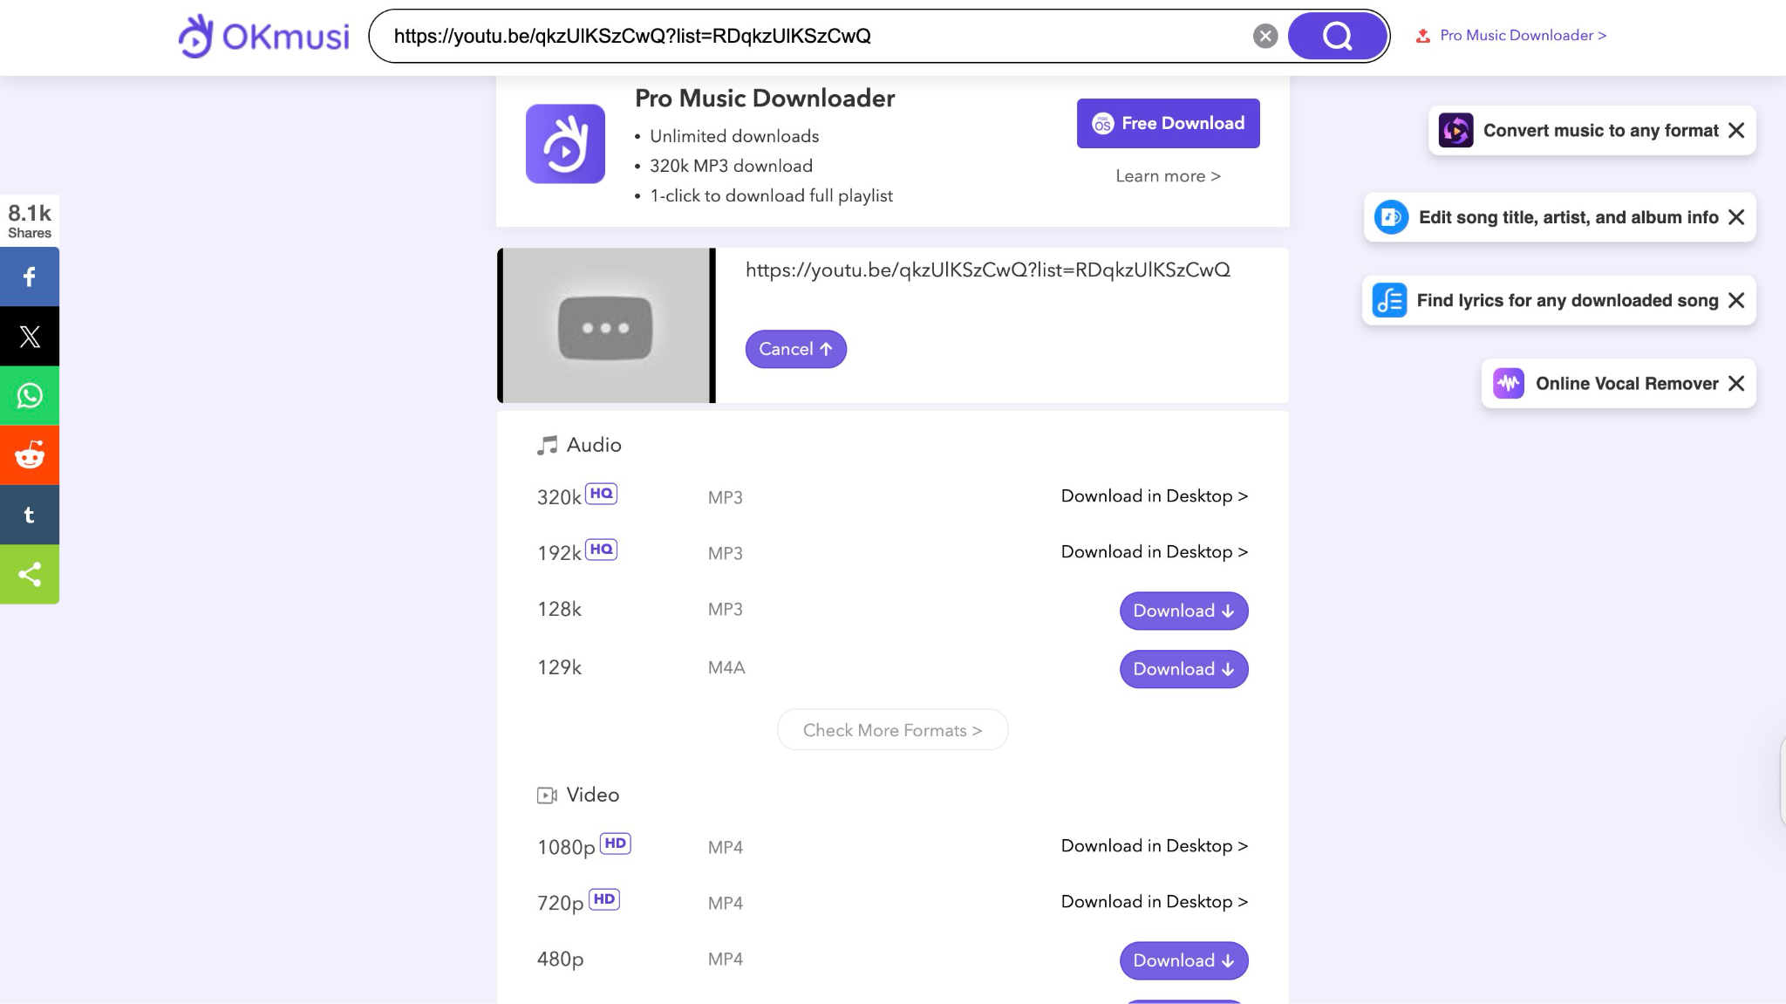Open Find lyrics for any downloaded song
The height and width of the screenshot is (1004, 1786).
pyautogui.click(x=1567, y=300)
